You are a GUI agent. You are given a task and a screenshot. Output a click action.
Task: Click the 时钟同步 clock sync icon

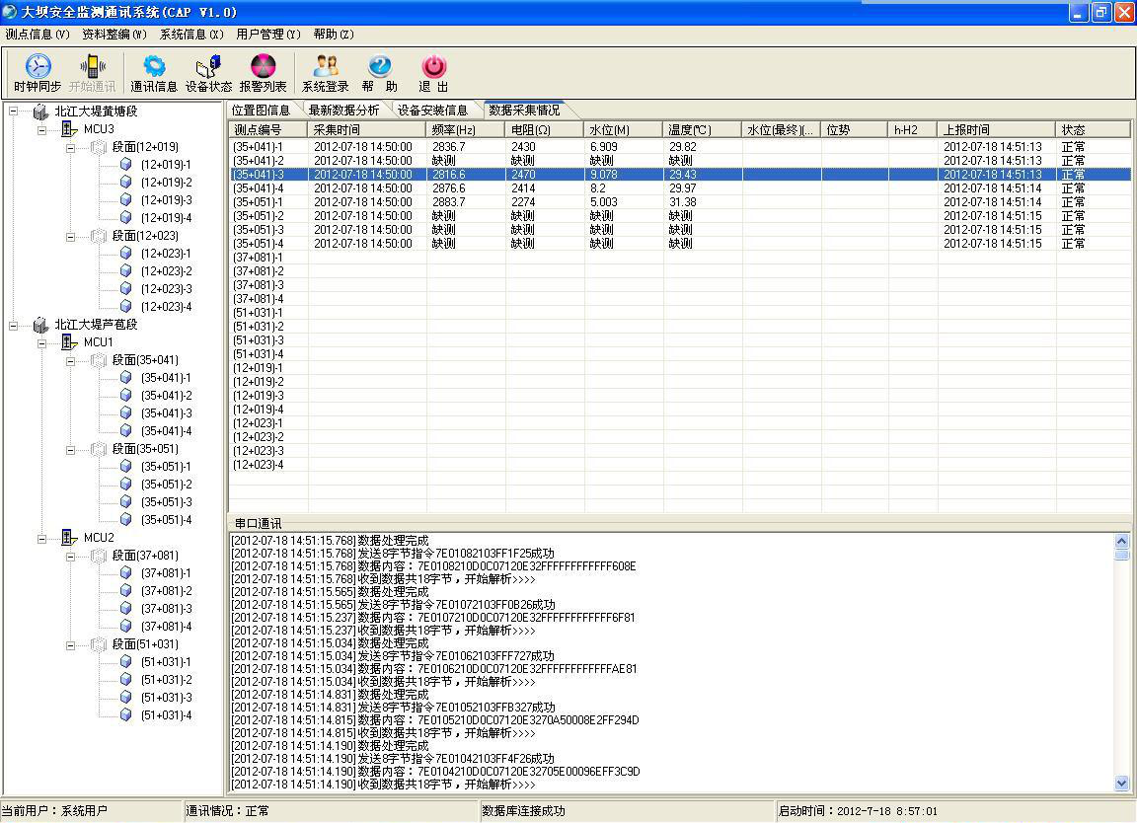pos(38,66)
